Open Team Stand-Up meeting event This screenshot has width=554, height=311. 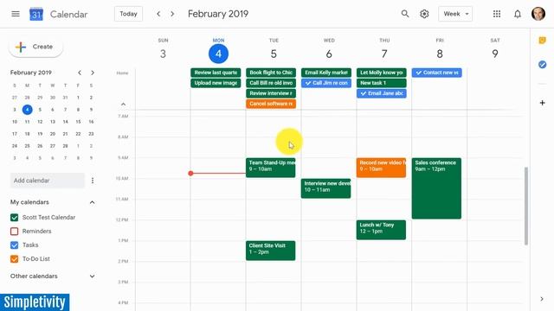click(271, 168)
